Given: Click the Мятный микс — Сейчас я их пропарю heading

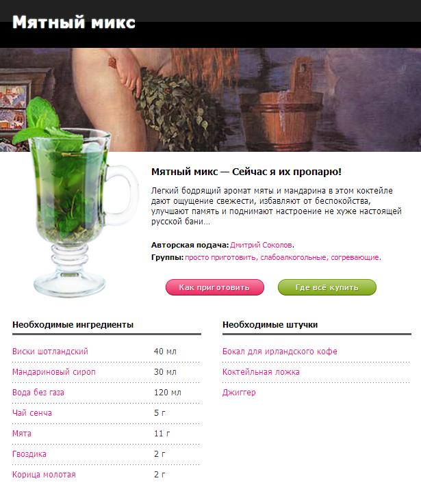Looking at the screenshot, I should (246, 172).
